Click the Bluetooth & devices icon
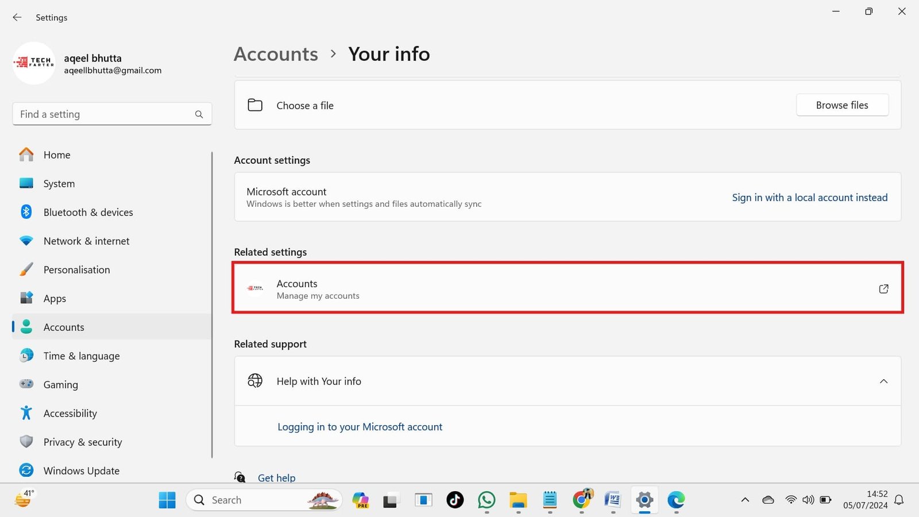This screenshot has width=919, height=517. click(x=26, y=212)
